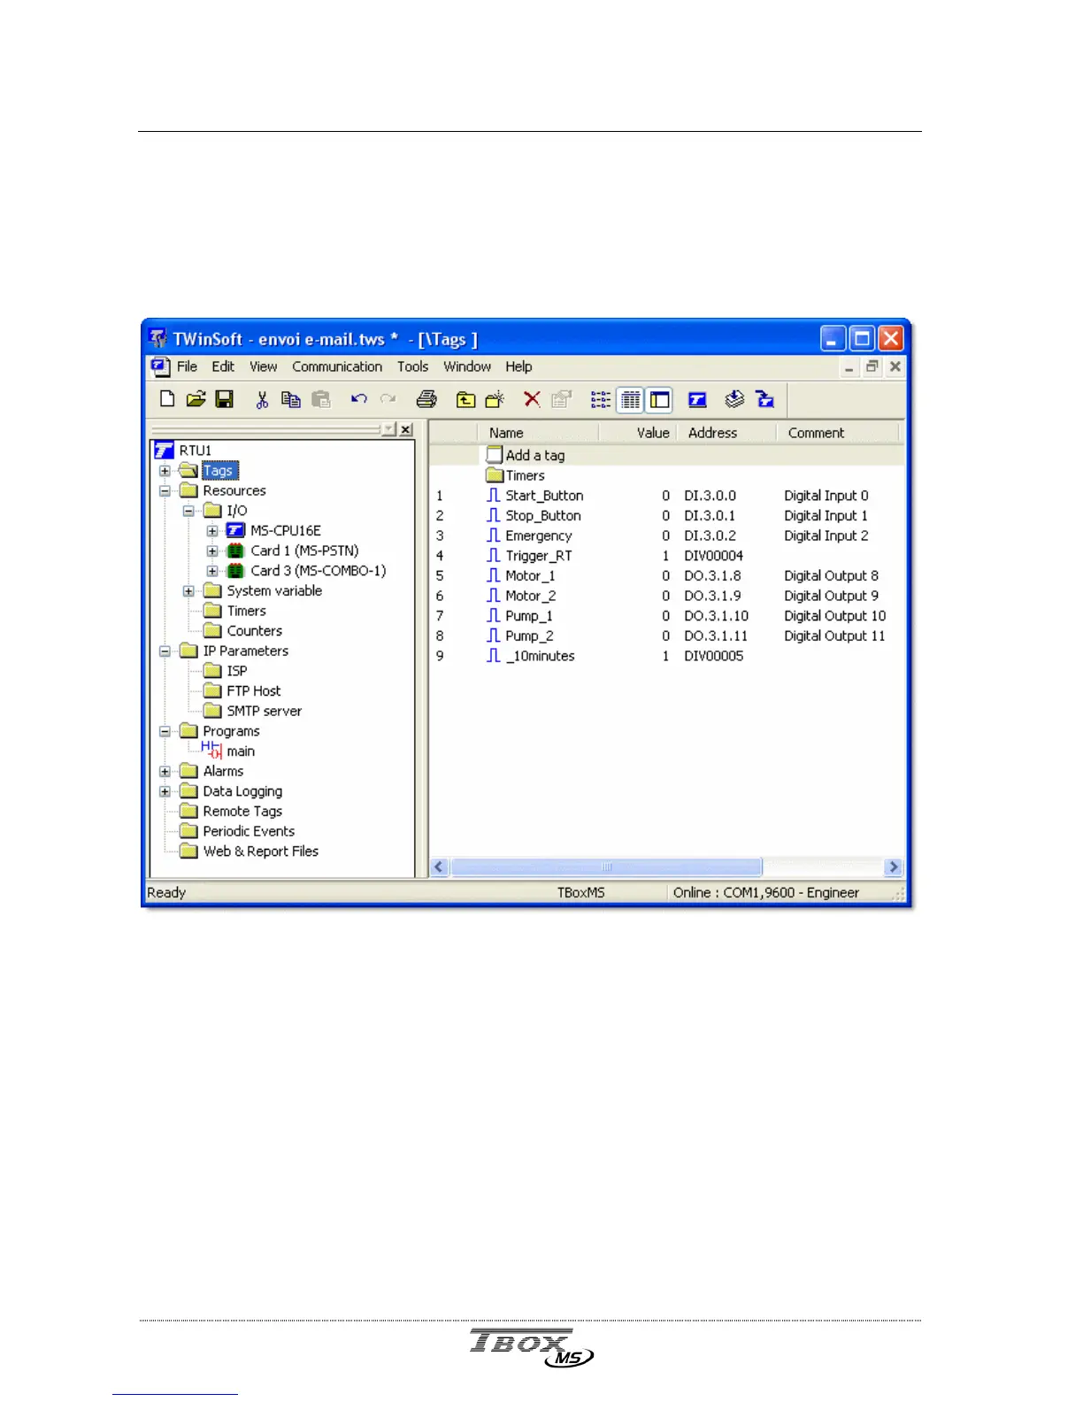Expand the Card 3 (MS-COMBO-1) node
Screen dimensions: 1083x1402
tap(212, 571)
